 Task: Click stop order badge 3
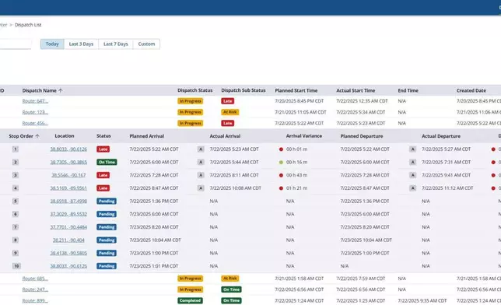coord(16,175)
